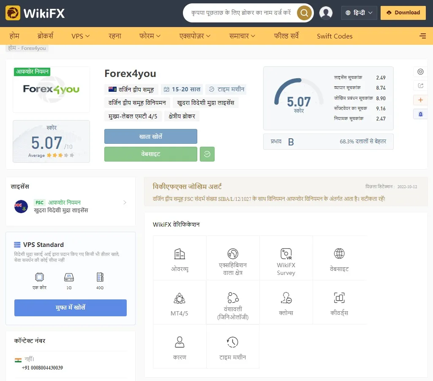Click the टाइम मशीन tag near broker name

coord(227,89)
